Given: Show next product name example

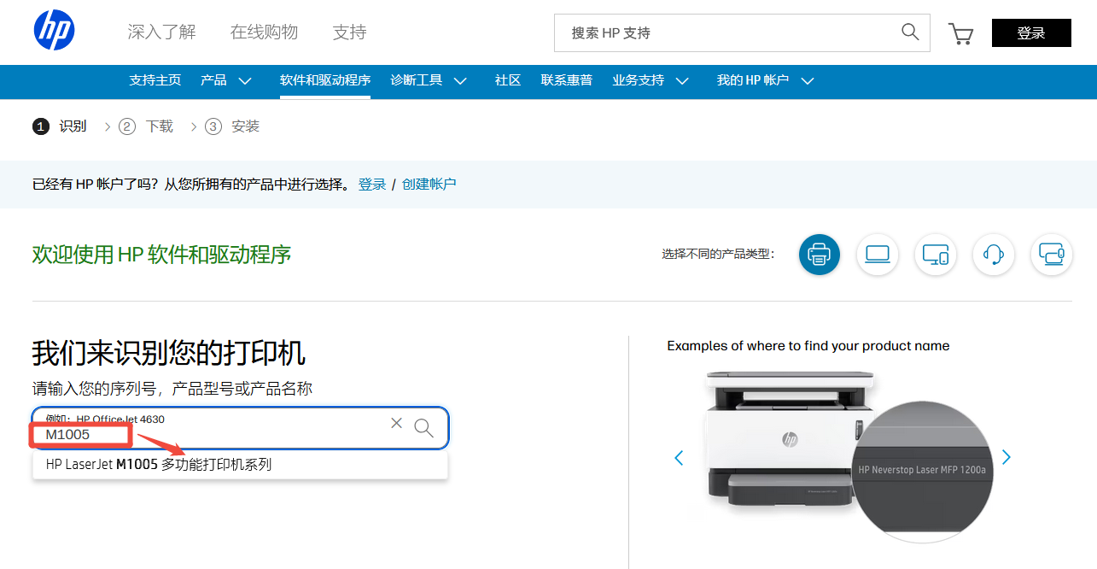Looking at the screenshot, I should [x=1006, y=457].
